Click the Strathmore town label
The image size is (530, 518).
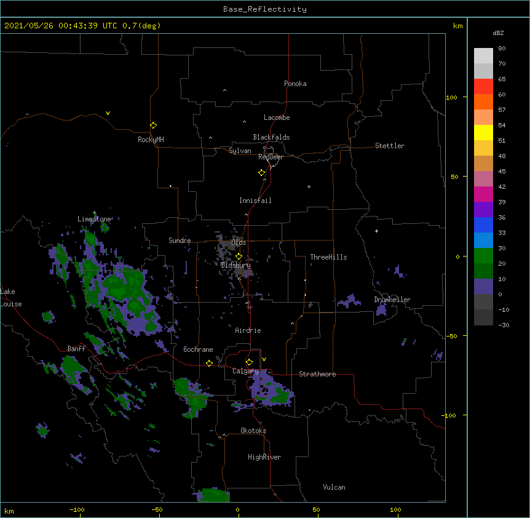[317, 374]
